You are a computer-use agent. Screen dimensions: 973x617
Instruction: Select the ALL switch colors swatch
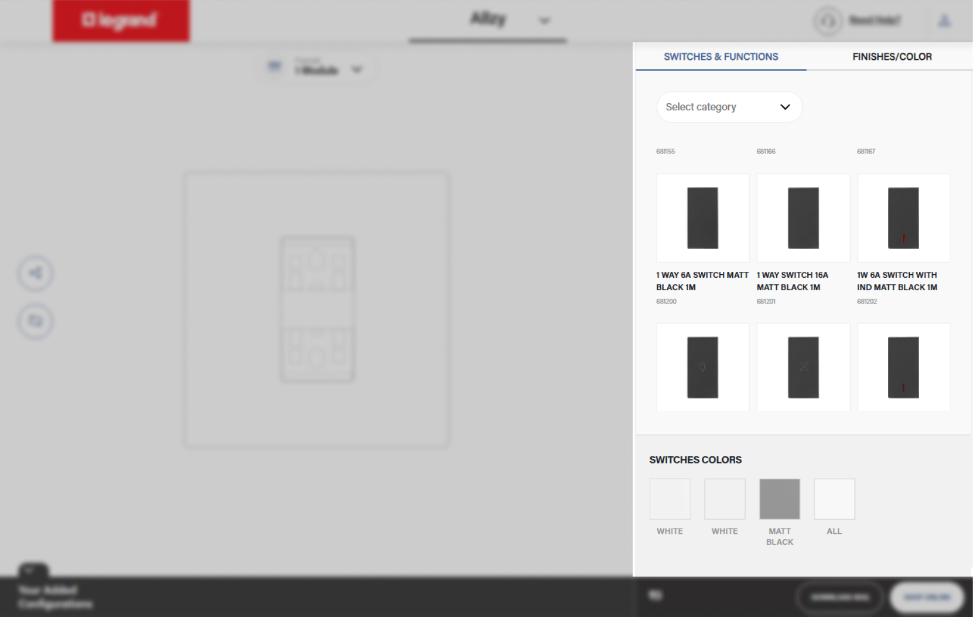pyautogui.click(x=834, y=499)
